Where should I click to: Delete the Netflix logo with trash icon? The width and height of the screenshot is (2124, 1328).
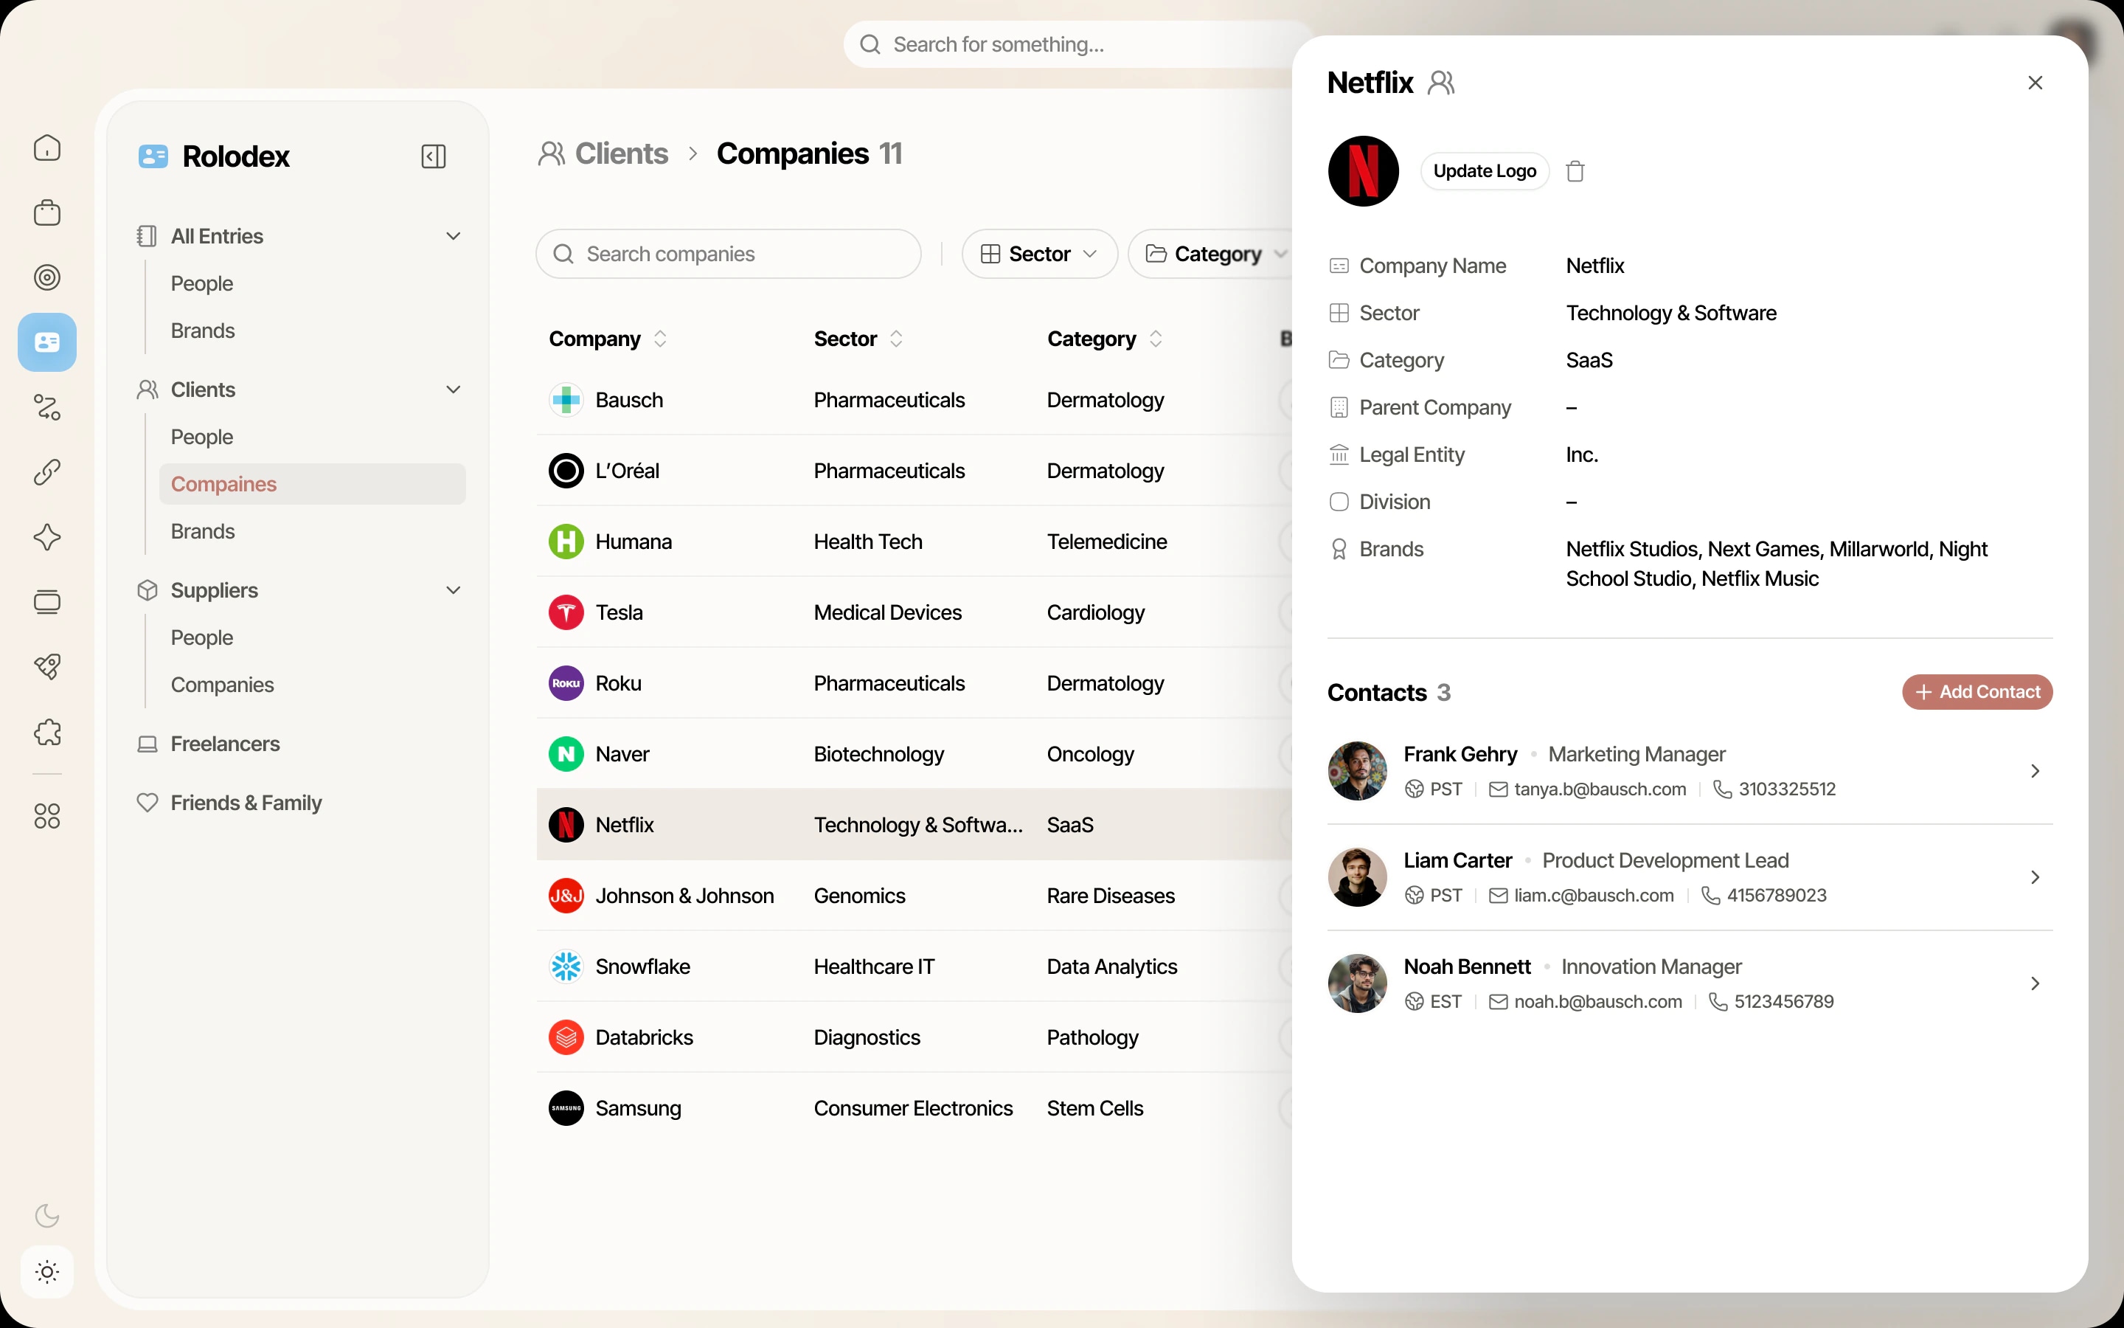(1575, 171)
